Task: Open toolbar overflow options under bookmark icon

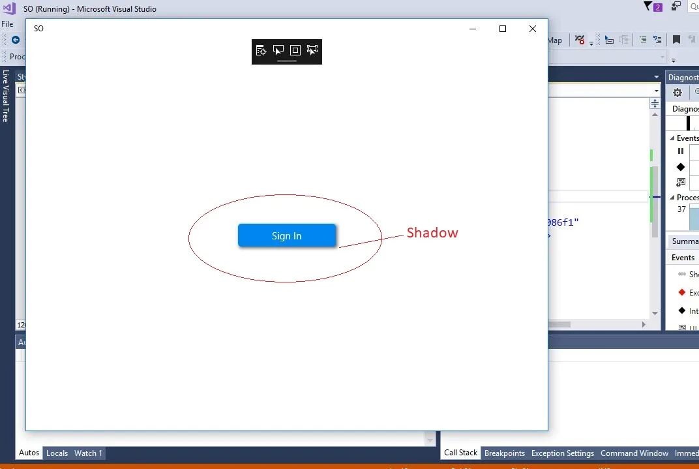Action: point(674,60)
